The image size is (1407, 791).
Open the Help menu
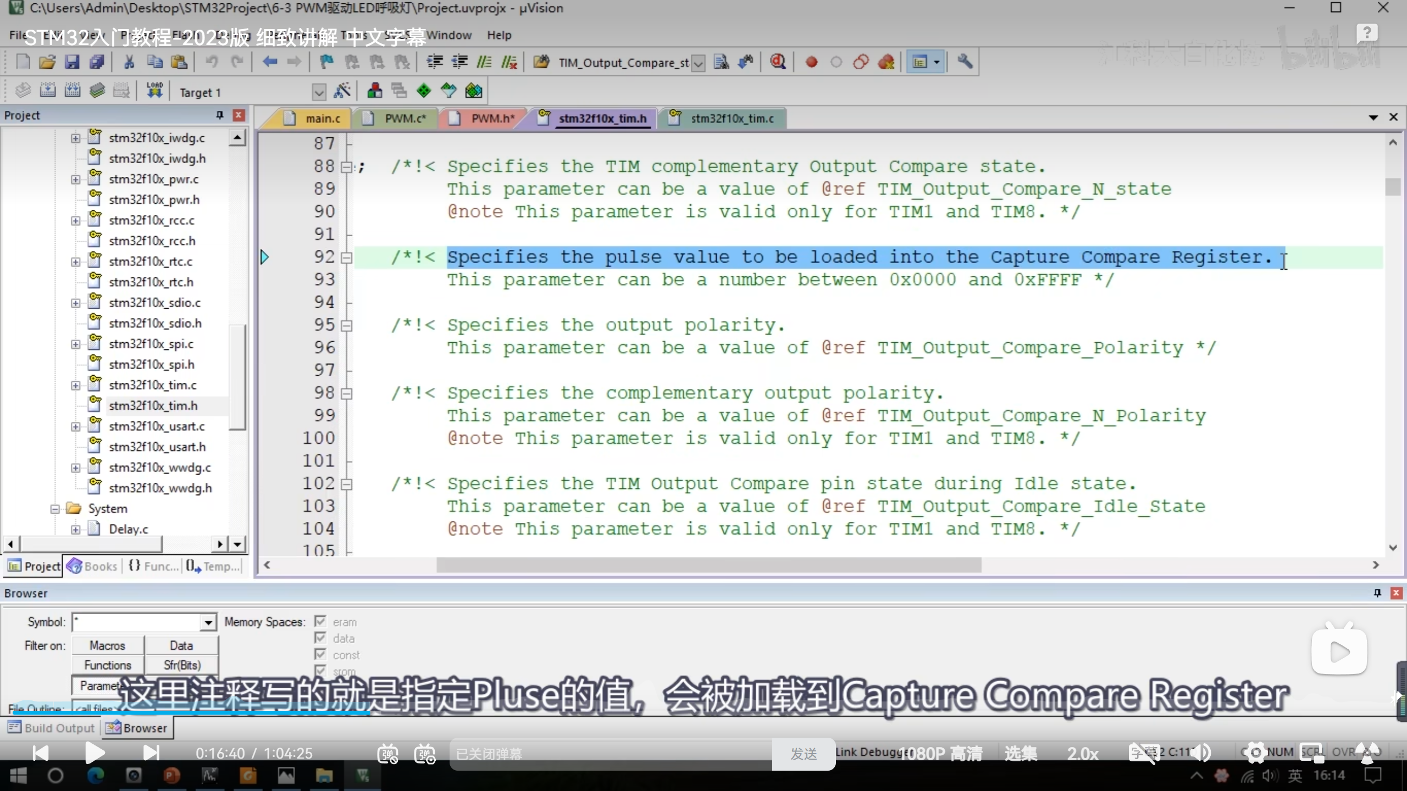coord(498,35)
